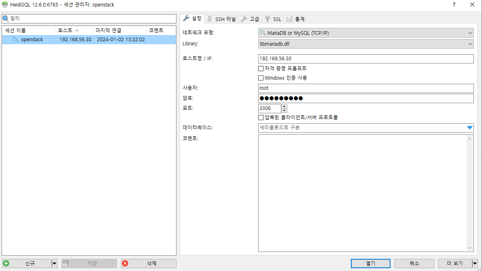Open the SSL tab
This screenshot has height=271, width=482.
click(273, 19)
